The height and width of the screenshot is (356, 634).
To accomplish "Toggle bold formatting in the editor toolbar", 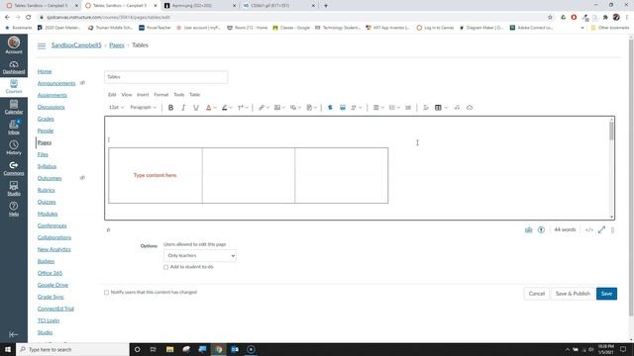I will tap(170, 108).
